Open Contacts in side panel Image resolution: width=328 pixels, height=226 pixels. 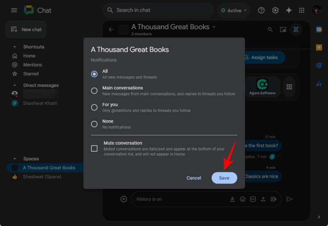(319, 84)
